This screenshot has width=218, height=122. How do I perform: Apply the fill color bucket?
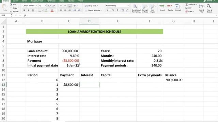point(46,10)
